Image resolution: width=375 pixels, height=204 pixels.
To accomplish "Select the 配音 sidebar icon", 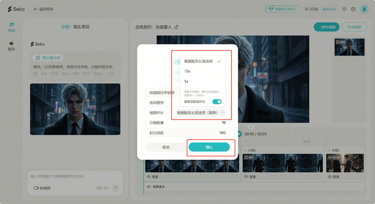I will pos(11,46).
